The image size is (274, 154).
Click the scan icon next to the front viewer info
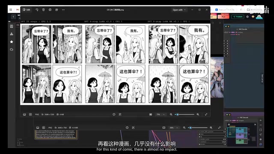tap(120, 114)
